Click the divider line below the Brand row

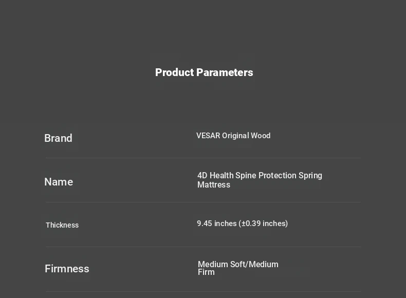204,158
